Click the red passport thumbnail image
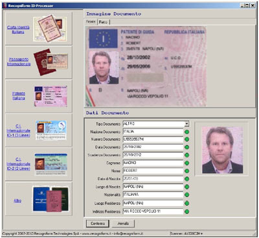 (x=51, y=62)
